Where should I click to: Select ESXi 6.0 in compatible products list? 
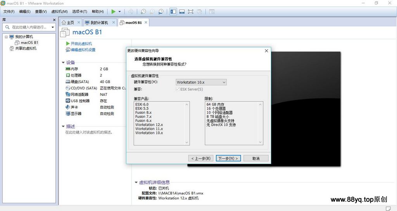click(x=142, y=105)
